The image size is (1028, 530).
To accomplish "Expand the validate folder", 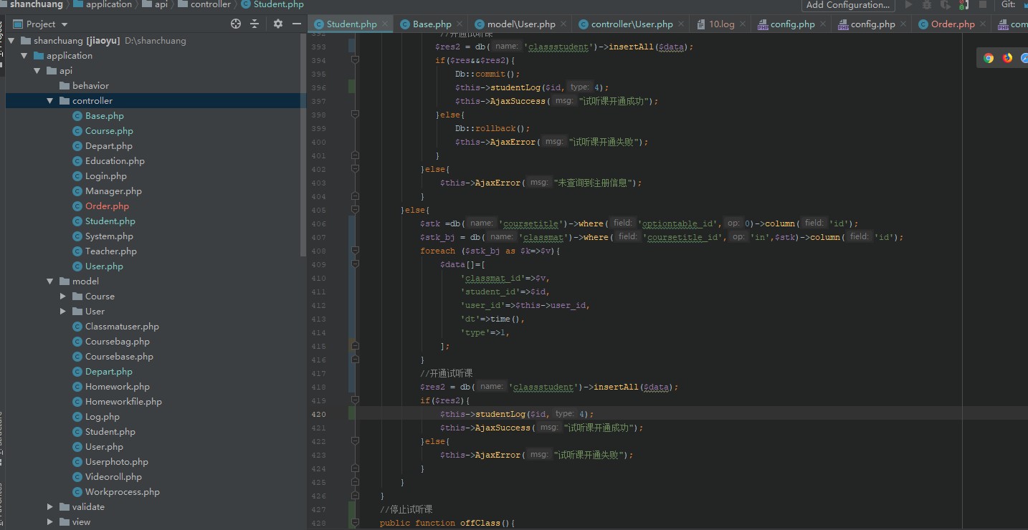I will pyautogui.click(x=50, y=507).
